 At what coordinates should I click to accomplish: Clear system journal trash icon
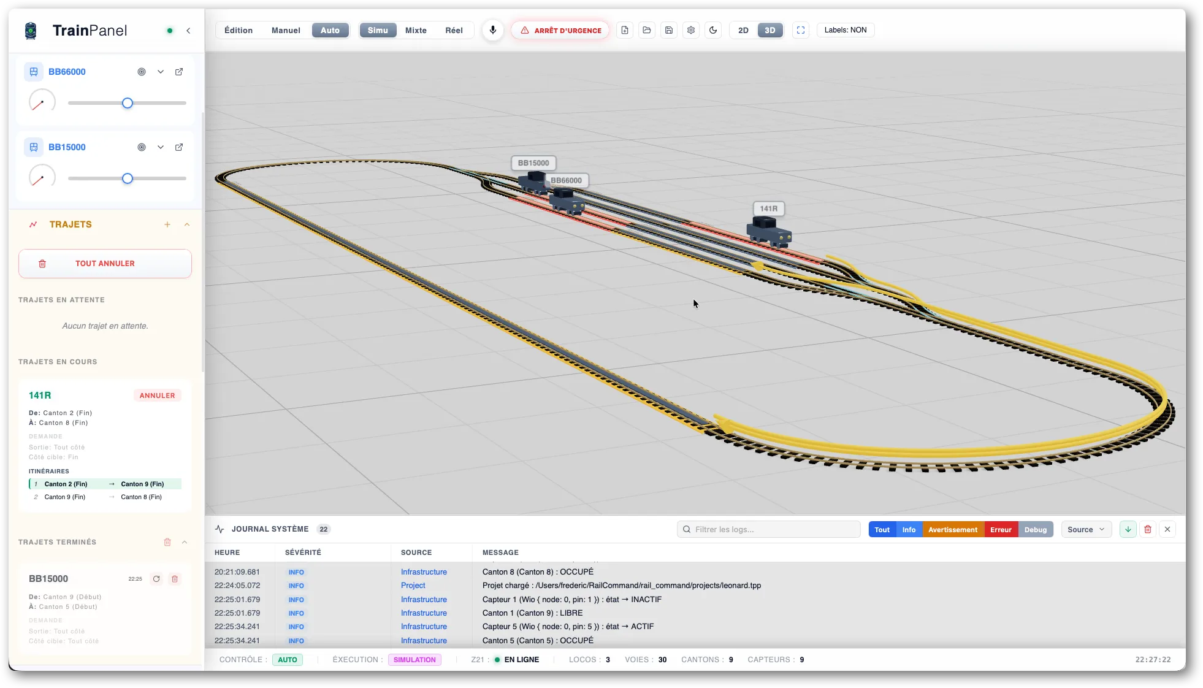(x=1148, y=529)
